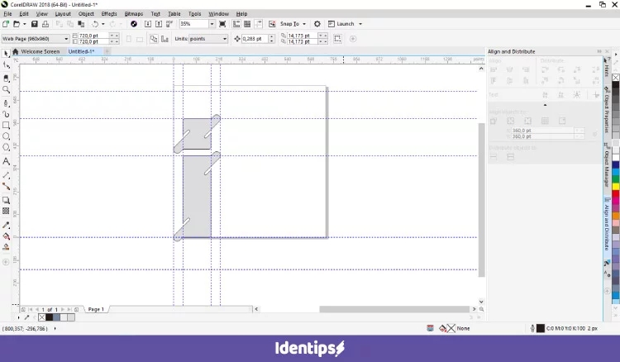
Task: Select the Interactive Fill tool
Action: click(x=6, y=236)
